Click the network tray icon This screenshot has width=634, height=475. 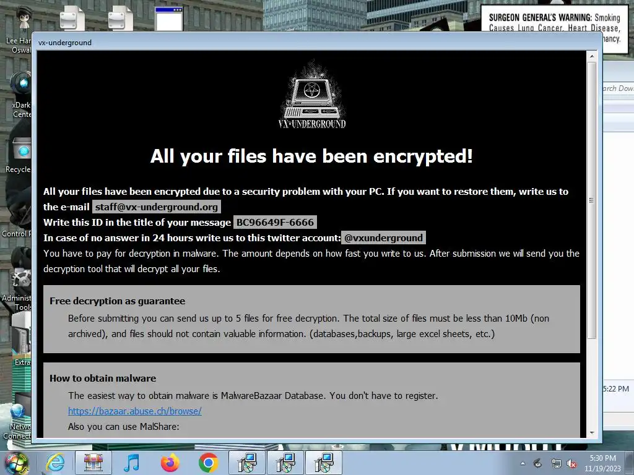click(x=557, y=464)
